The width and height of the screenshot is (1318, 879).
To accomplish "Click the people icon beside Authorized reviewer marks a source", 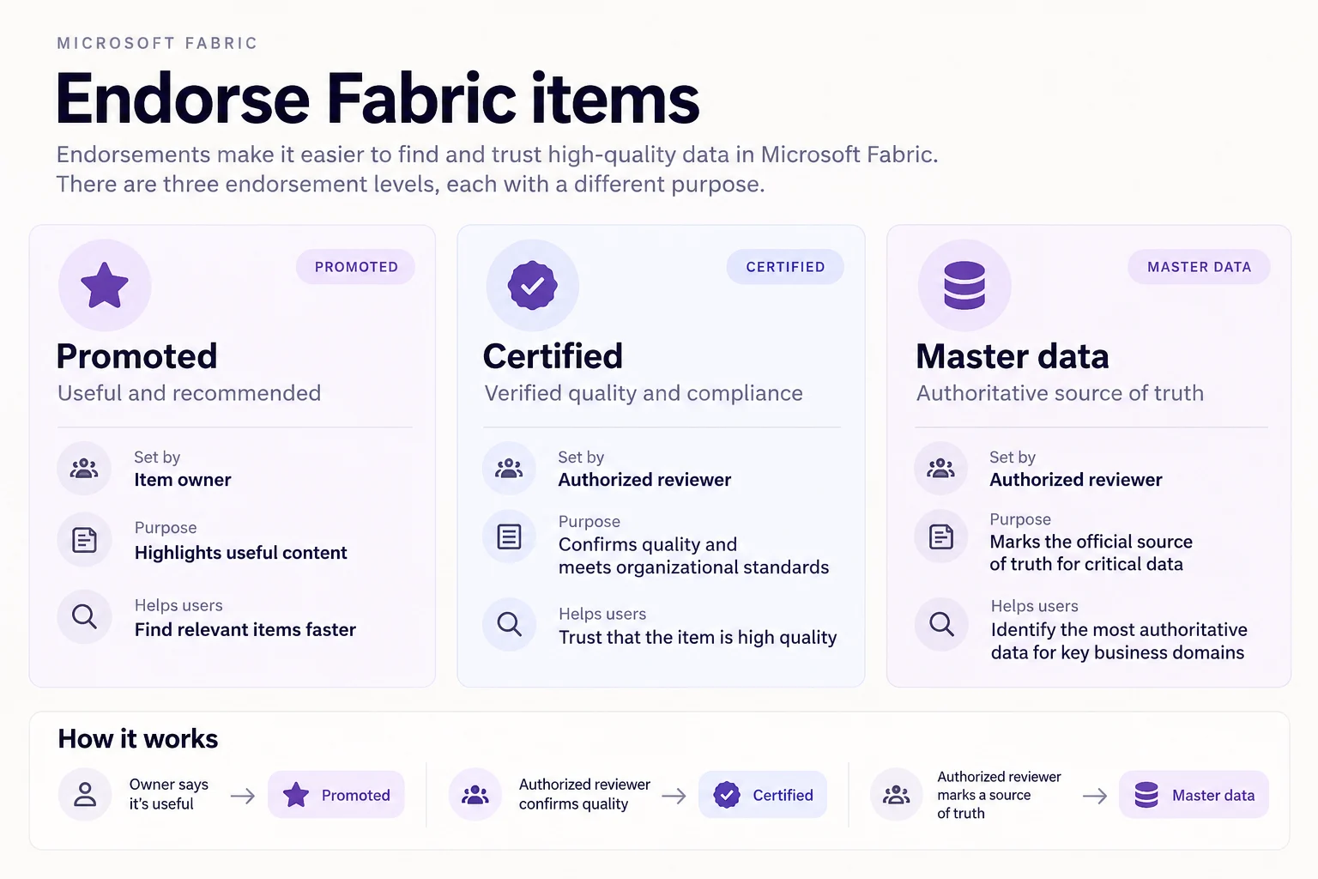I will click(896, 794).
